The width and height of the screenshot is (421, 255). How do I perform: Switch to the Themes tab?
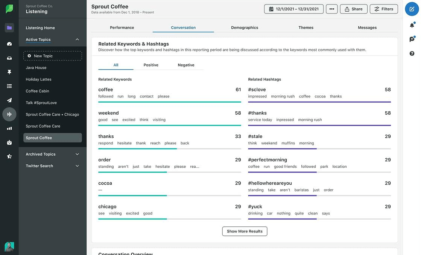(x=306, y=27)
